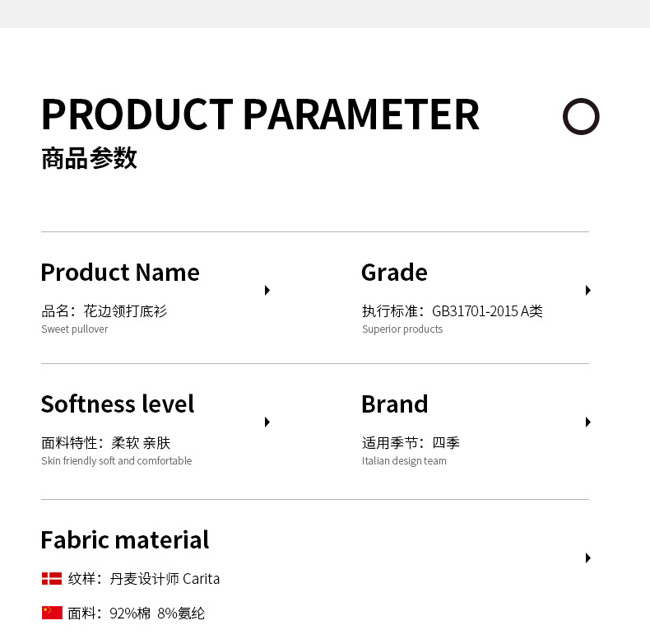Click the designer Carita text line

tap(144, 579)
